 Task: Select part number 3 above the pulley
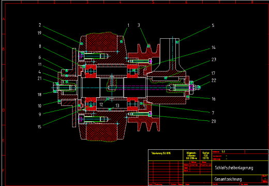[x=139, y=25]
